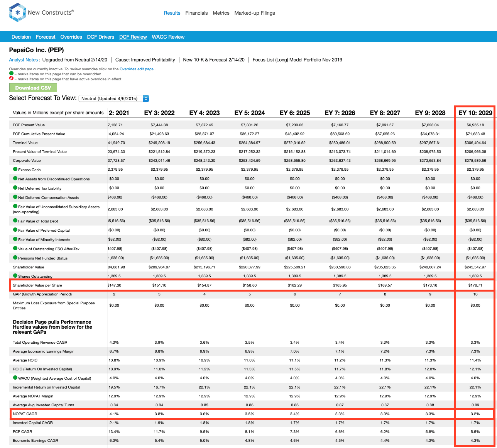The width and height of the screenshot is (497, 448).
Task: Open the Financials top navigation tab
Action: 196,13
